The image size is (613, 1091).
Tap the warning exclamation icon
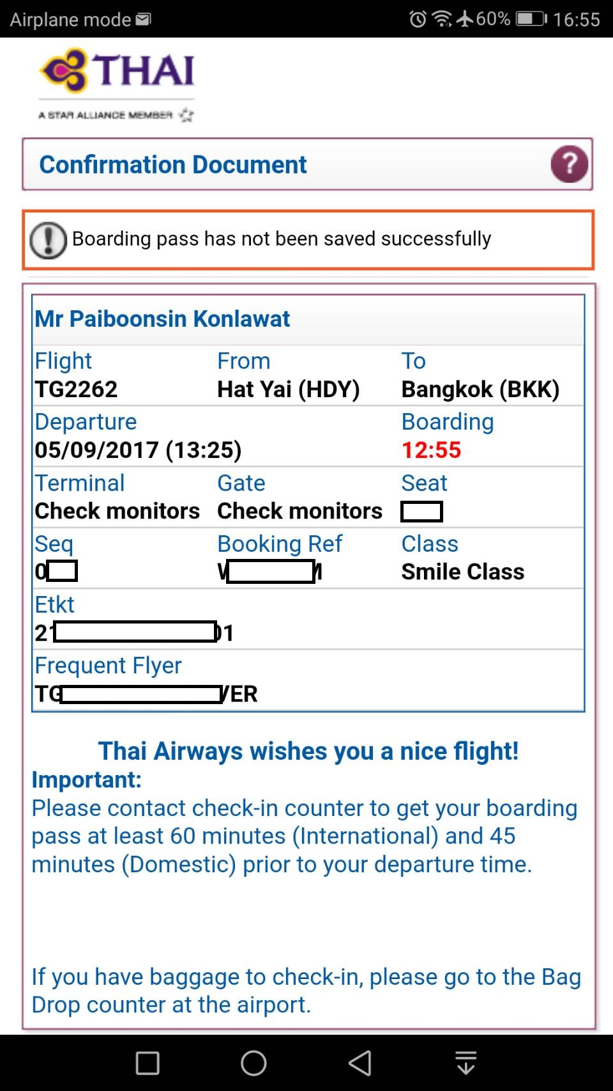(48, 240)
